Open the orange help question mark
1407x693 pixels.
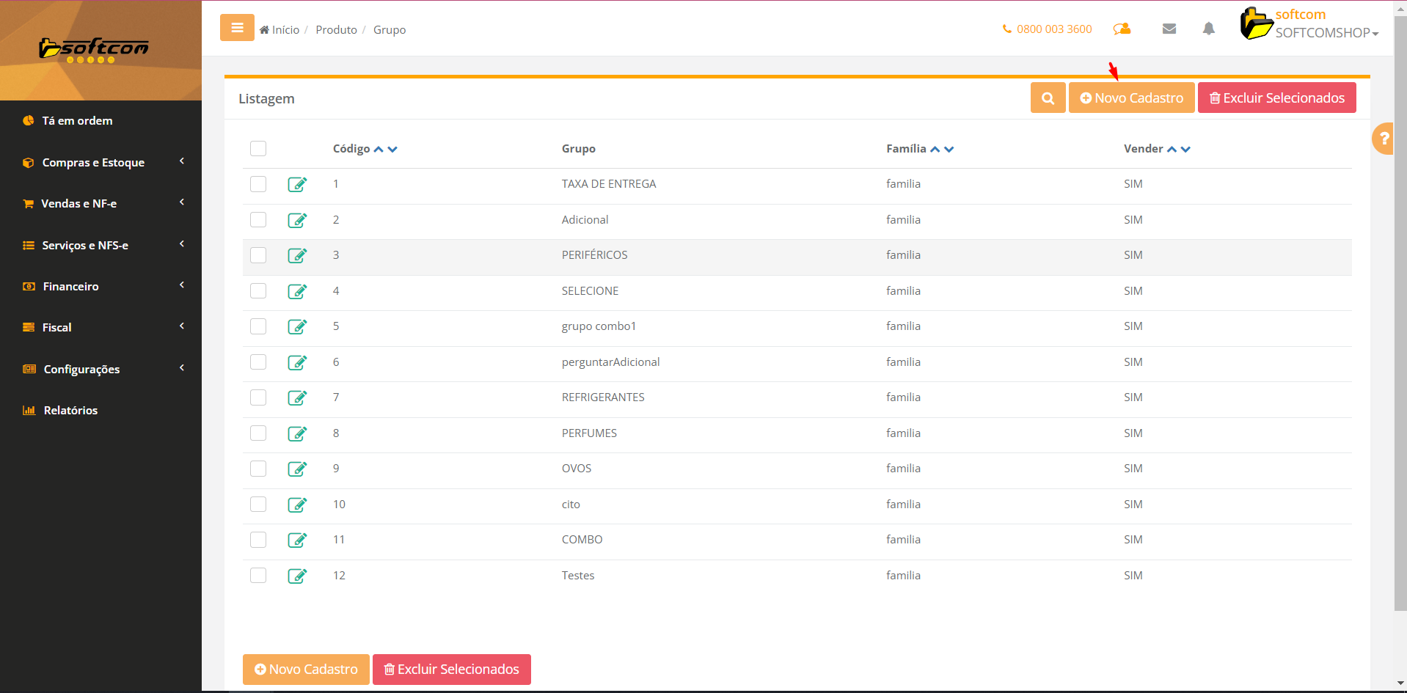click(1384, 138)
